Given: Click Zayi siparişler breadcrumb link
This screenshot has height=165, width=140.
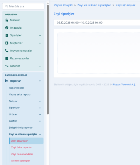Looking at the screenshot, I should point(125,5).
